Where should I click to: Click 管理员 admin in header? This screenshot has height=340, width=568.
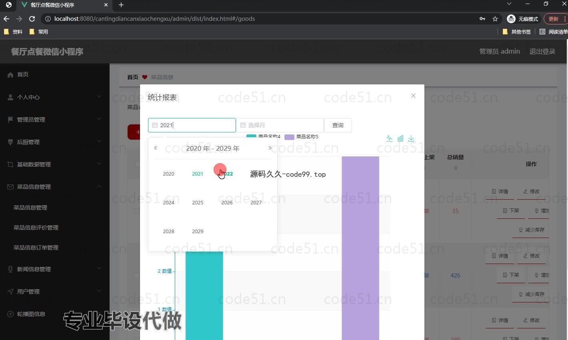[500, 52]
